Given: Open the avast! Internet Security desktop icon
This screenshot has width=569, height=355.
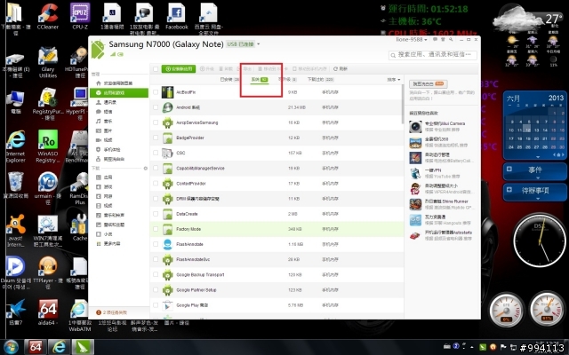Looking at the screenshot, I should tap(16, 230).
